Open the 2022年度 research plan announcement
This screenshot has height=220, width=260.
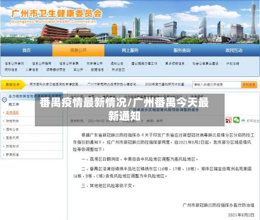165,84
